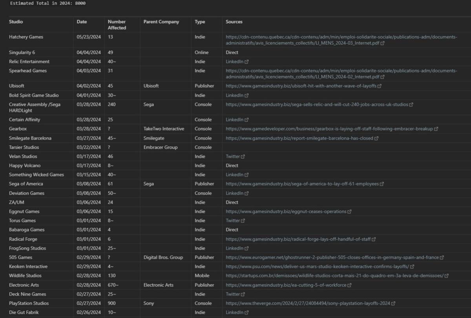The image size is (471, 318).
Task: Click the Number Affected column header
Action: coord(117,25)
